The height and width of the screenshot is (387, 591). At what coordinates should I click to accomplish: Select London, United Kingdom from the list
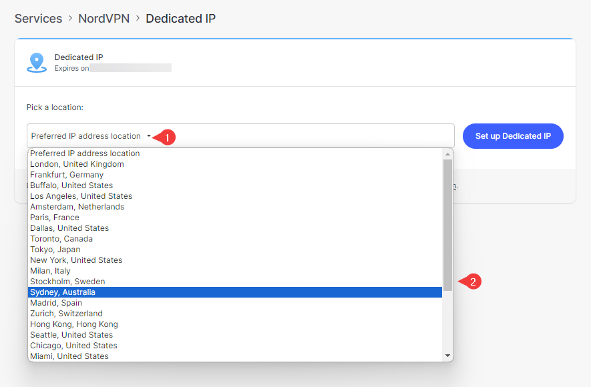click(77, 164)
